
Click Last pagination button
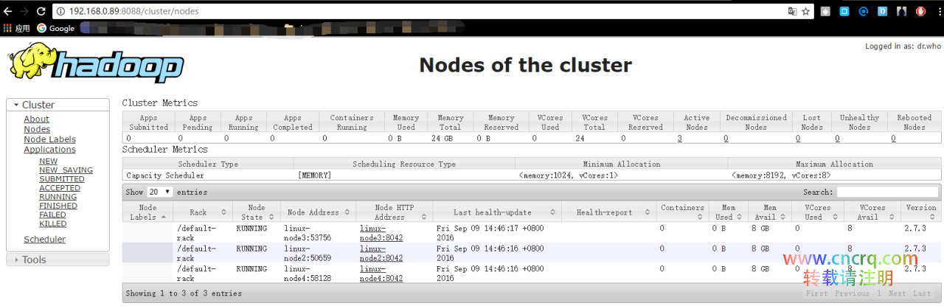(x=922, y=293)
